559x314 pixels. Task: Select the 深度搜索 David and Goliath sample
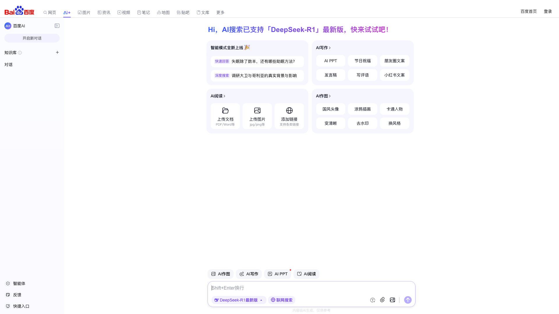257,76
